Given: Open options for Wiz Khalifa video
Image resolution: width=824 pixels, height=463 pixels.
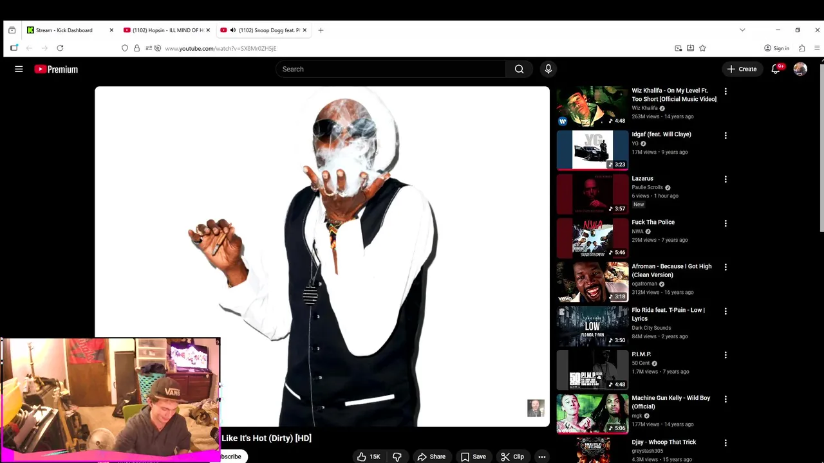Looking at the screenshot, I should tap(726, 91).
